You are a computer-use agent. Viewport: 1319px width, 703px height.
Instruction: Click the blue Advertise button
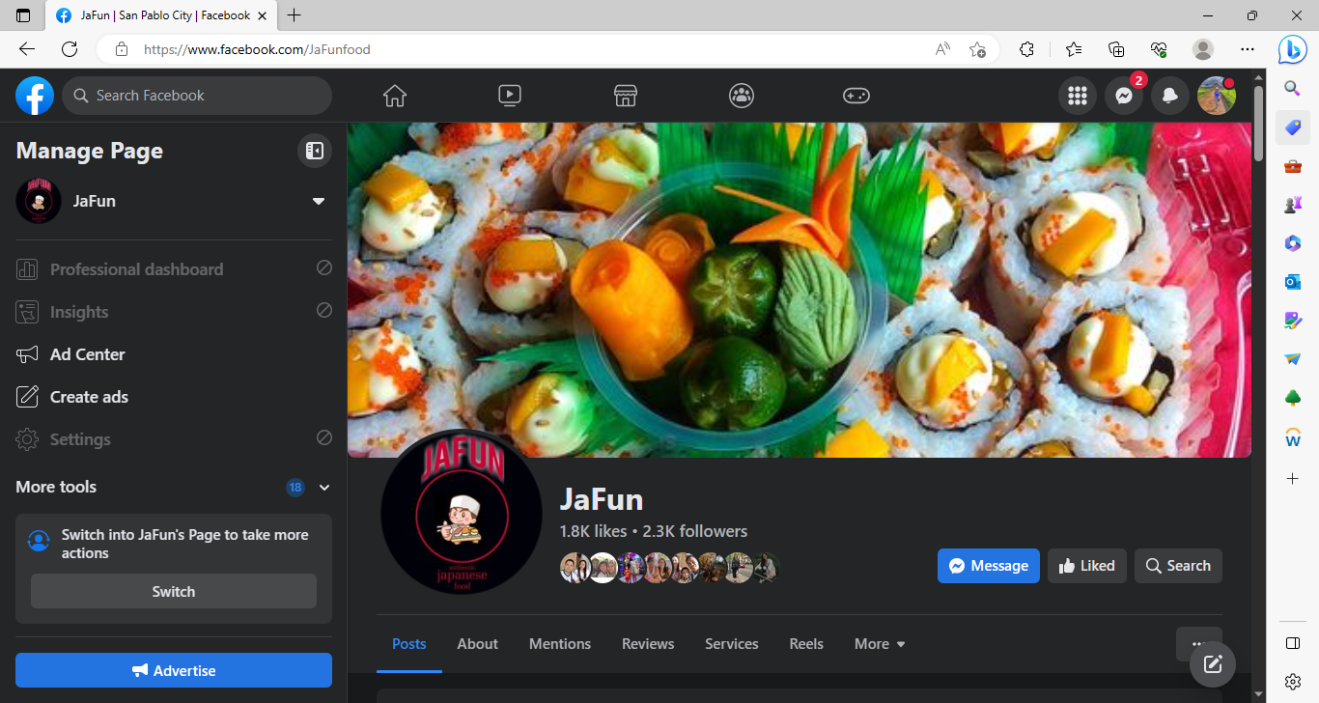[x=174, y=670]
